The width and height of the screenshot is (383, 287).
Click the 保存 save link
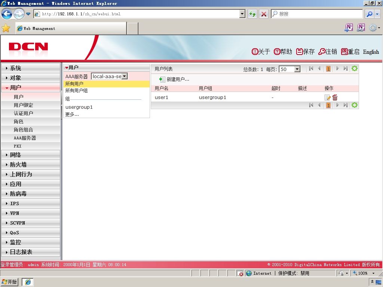pyautogui.click(x=305, y=52)
